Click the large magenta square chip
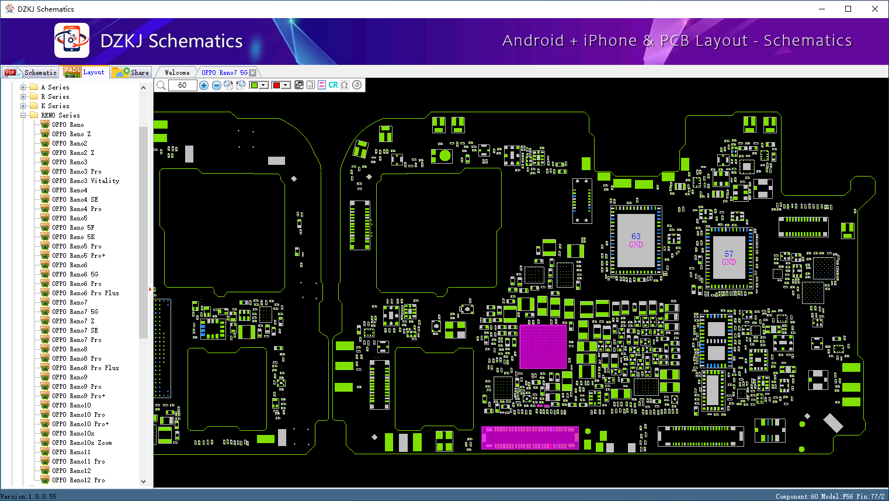This screenshot has width=889, height=501. point(543,347)
